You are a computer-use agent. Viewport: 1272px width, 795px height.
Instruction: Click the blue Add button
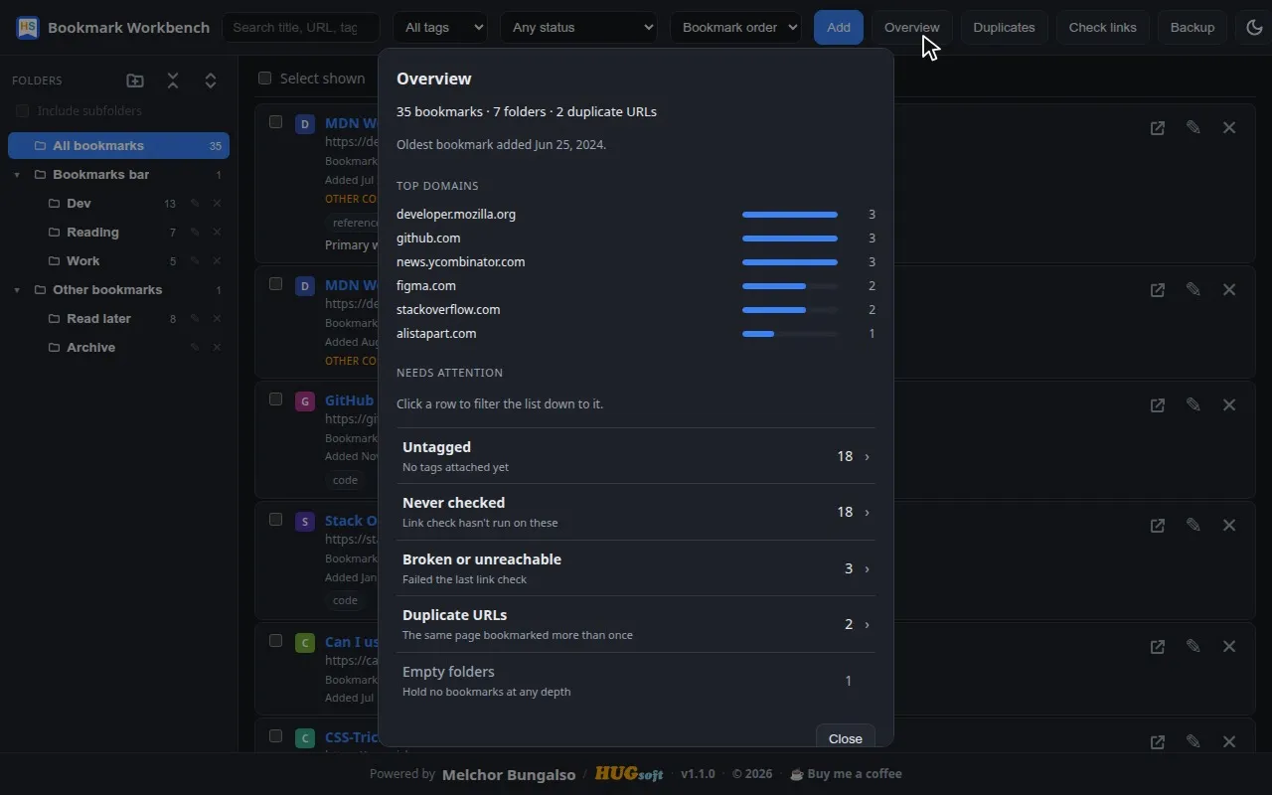click(x=839, y=27)
